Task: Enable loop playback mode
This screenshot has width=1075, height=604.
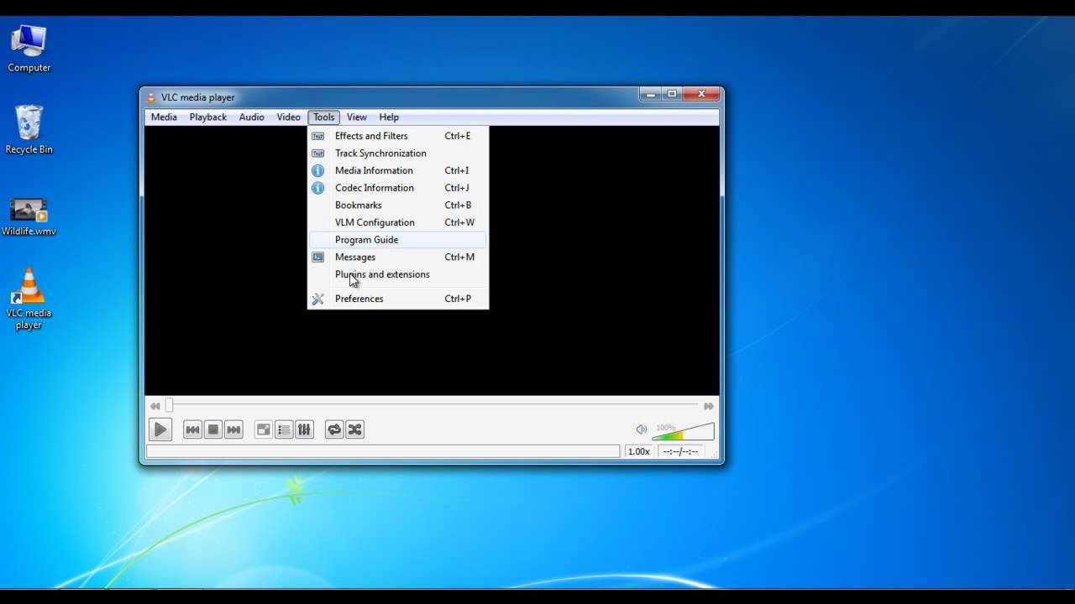Action: (333, 429)
